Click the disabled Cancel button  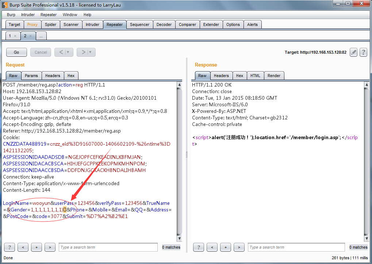[41, 52]
